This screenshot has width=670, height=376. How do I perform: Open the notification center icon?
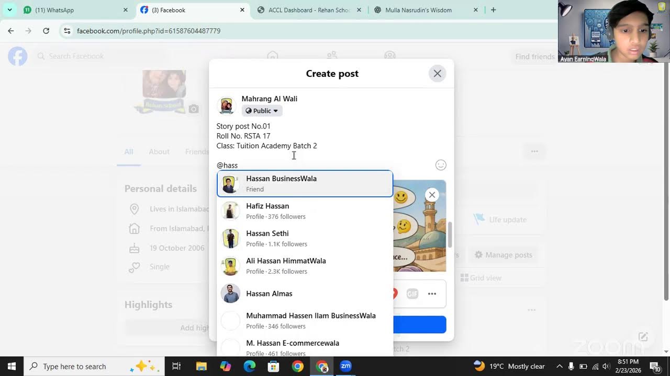click(655, 366)
